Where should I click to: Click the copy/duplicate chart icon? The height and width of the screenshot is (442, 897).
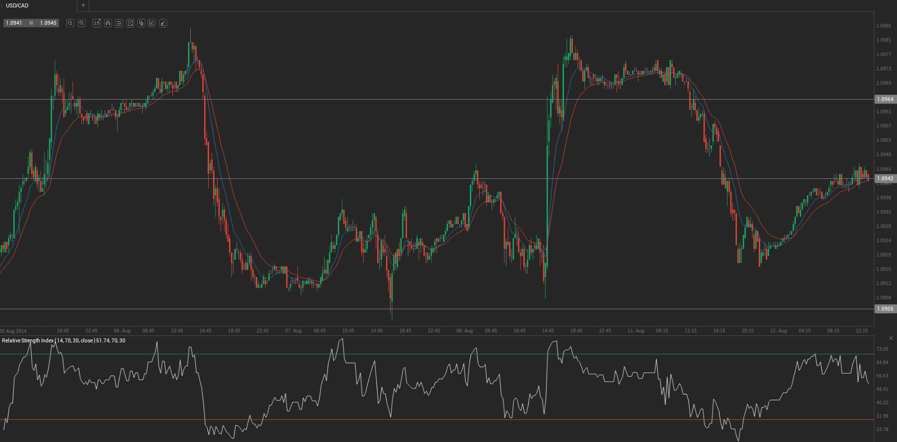[141, 23]
